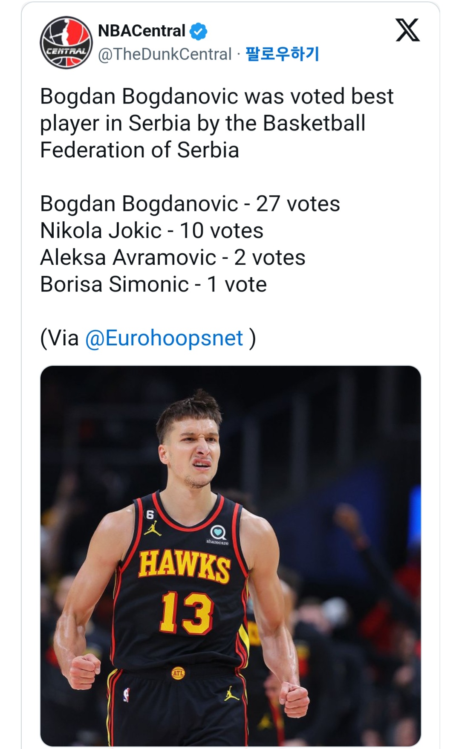This screenshot has height=749, width=459.
Task: Follow the account via 팔로우하기
Action: [283, 54]
